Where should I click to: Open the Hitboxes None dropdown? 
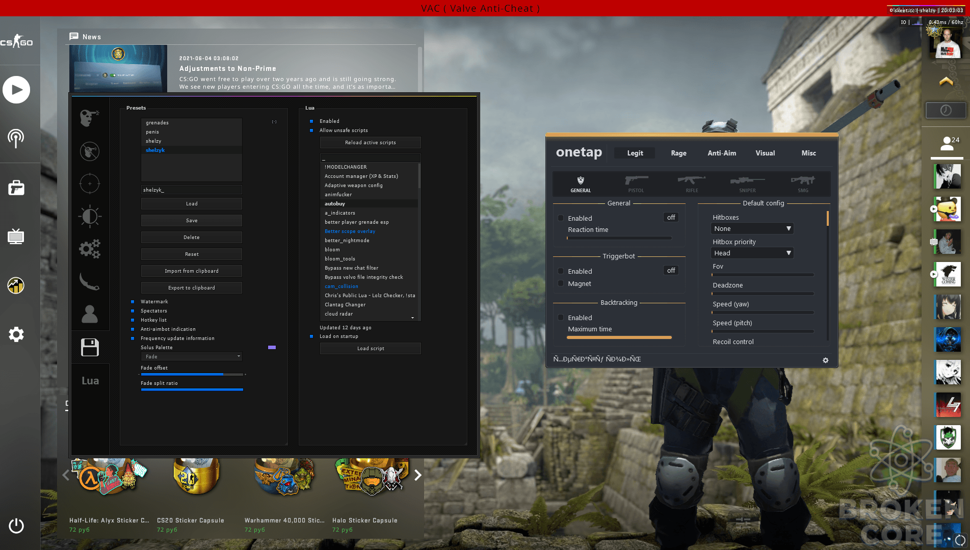pyautogui.click(x=752, y=228)
